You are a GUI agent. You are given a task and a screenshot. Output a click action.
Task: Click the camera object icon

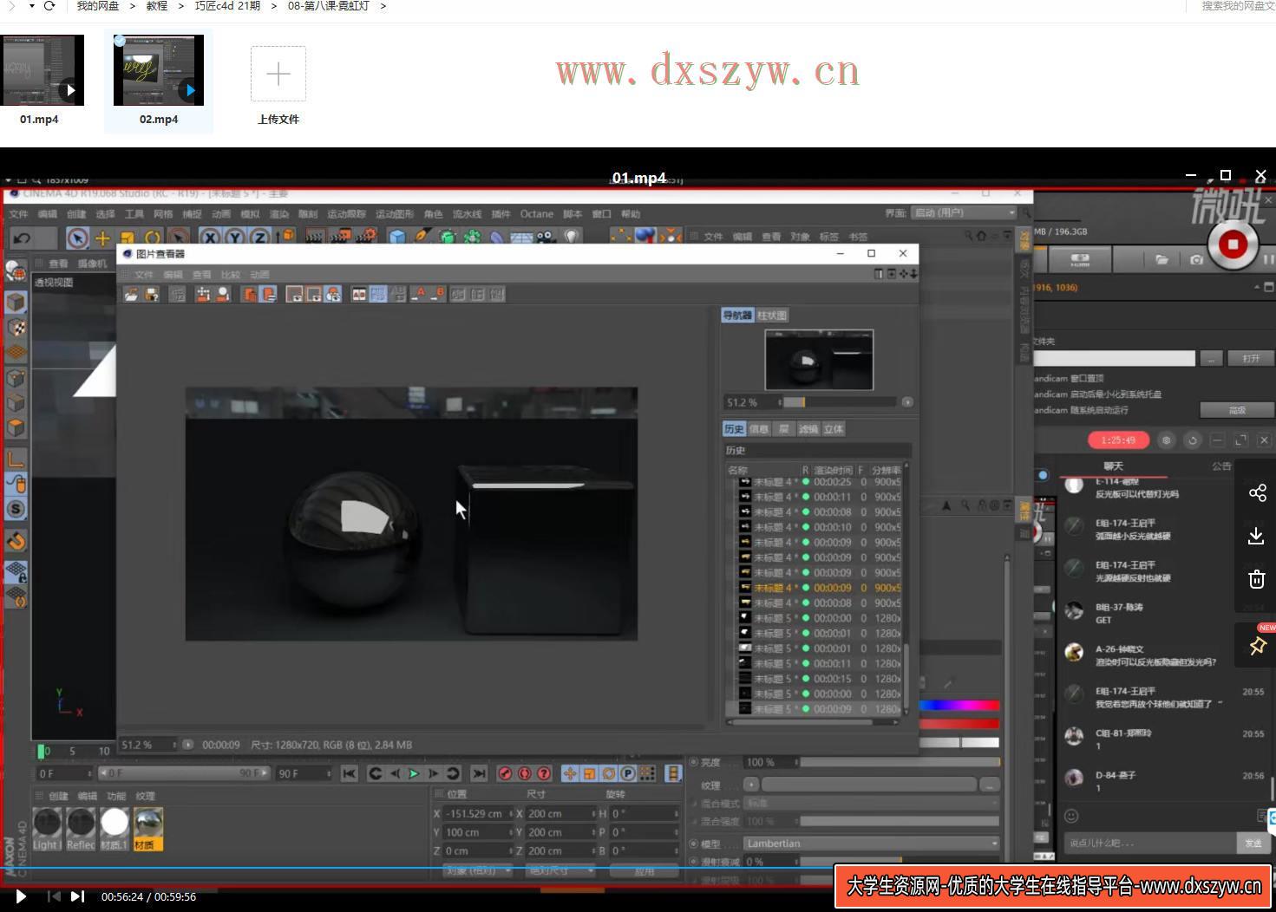coord(546,237)
